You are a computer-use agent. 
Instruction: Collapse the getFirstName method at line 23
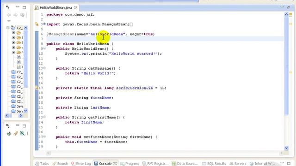(x=44, y=117)
